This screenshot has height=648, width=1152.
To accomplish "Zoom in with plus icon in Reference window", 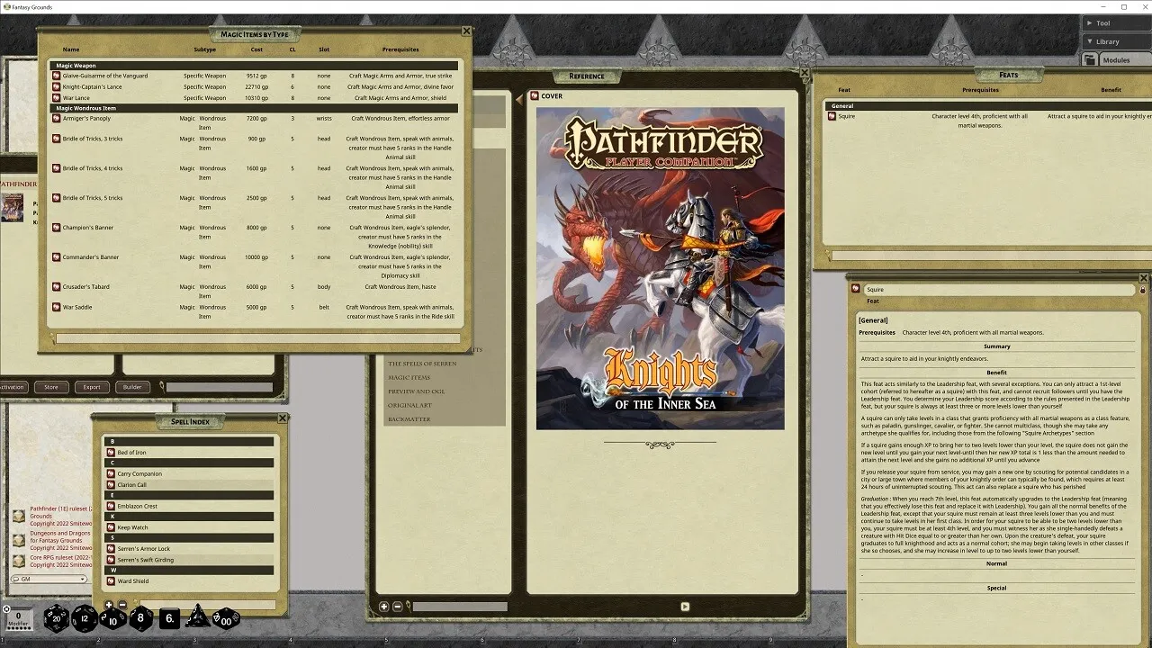I will click(384, 607).
